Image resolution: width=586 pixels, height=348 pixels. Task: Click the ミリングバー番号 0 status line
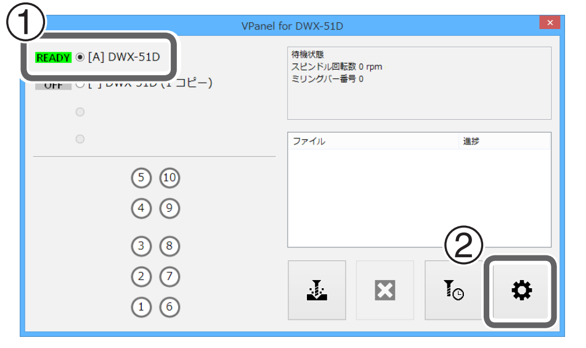(327, 79)
